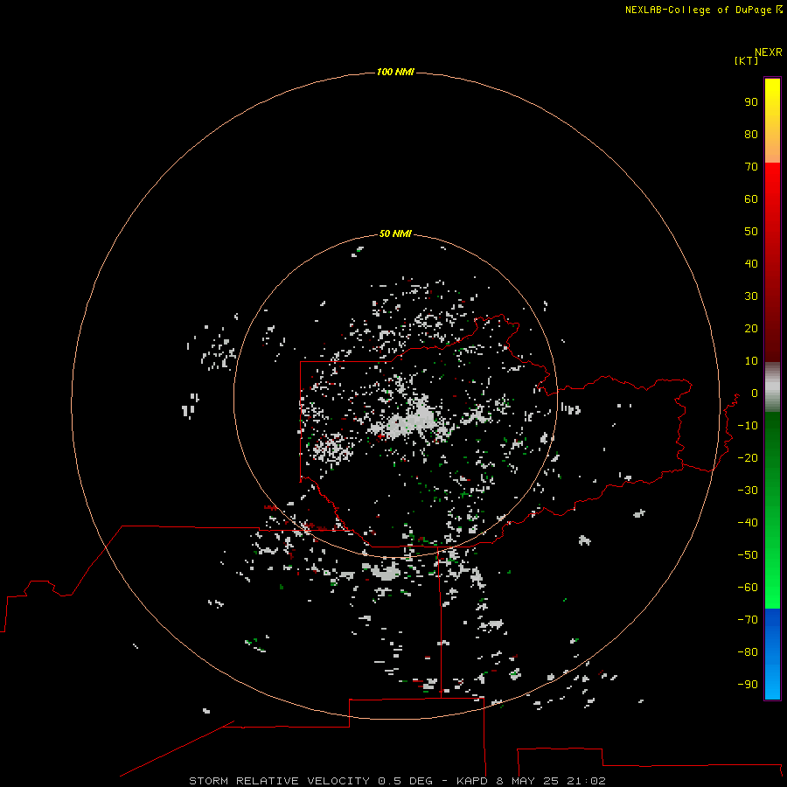
Task: Click the 40 value on the velocity scale
Action: click(x=751, y=263)
